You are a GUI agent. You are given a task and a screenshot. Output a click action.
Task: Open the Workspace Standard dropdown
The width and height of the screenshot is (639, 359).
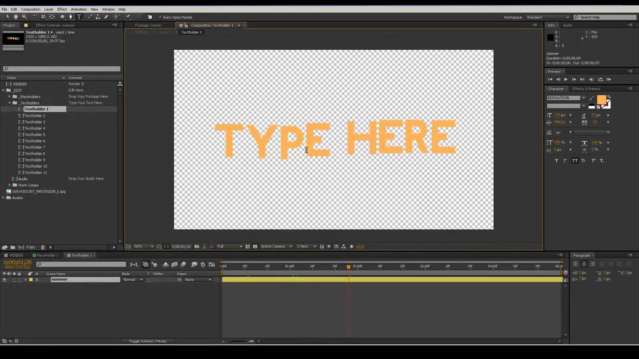tap(548, 17)
